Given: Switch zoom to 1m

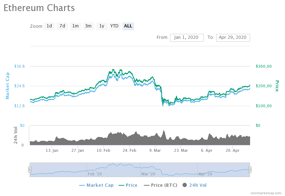Looking at the screenshot, I should coord(76,26).
